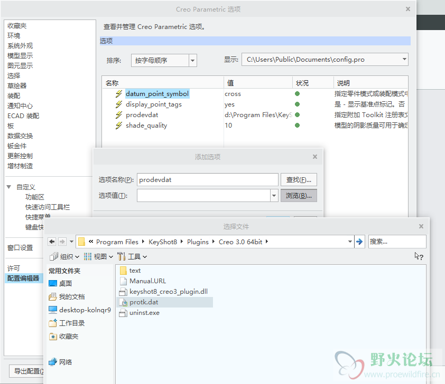Select 窗口设置 category
The height and width of the screenshot is (384, 445).
(20, 248)
